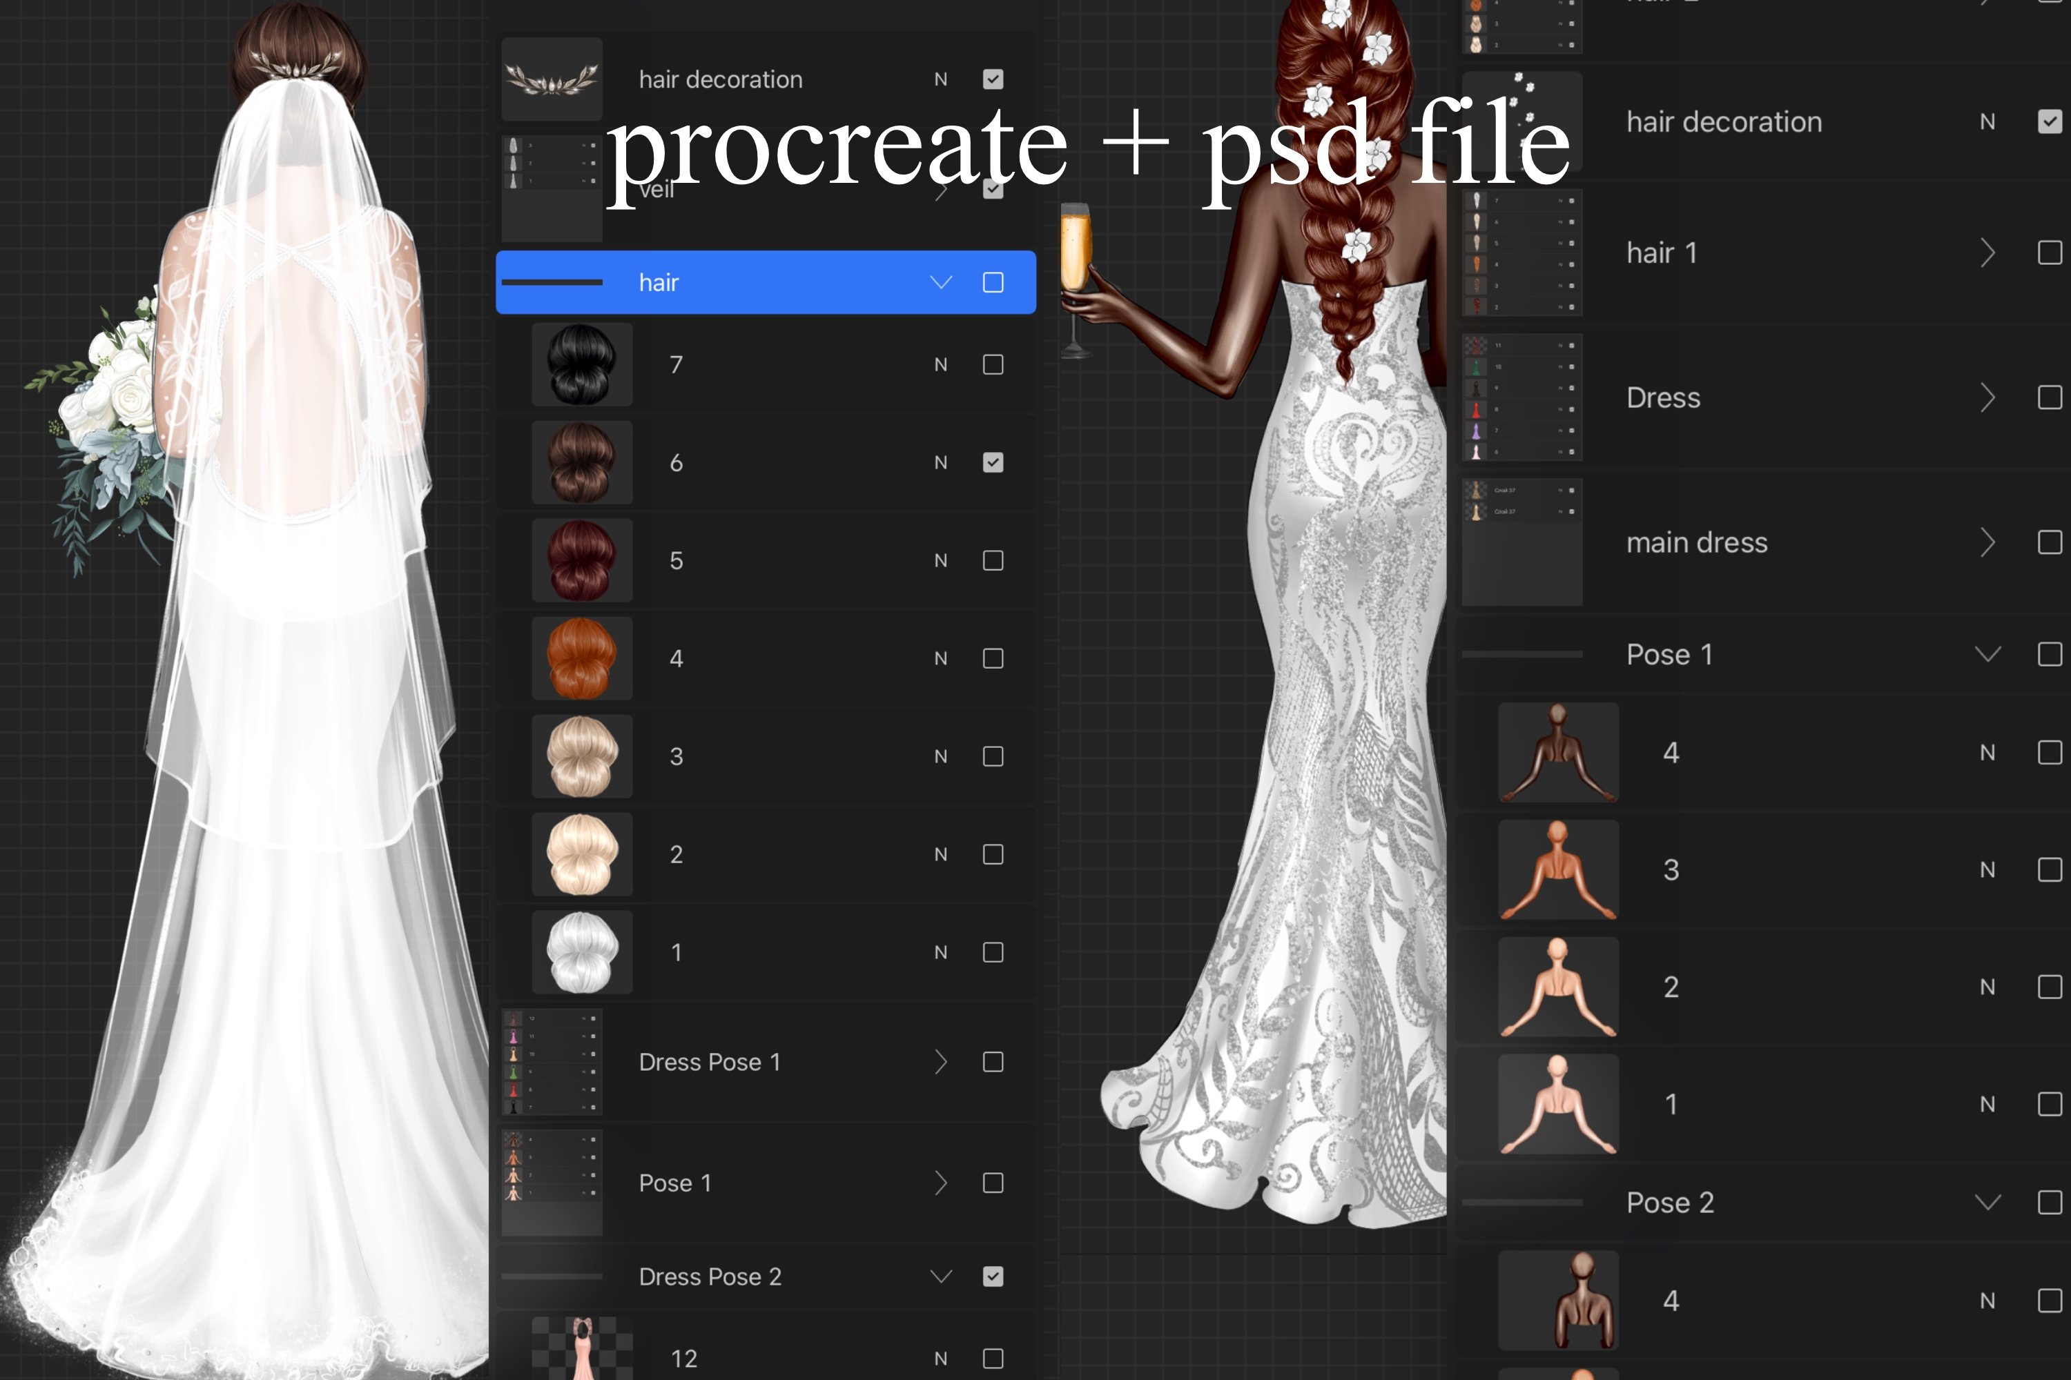Toggle visibility of the selected hair group
The width and height of the screenshot is (2071, 1380).
pos(993,282)
